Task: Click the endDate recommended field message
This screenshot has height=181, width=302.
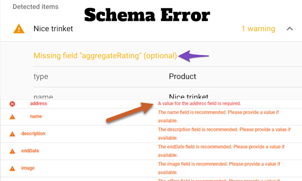Action: tap(221, 150)
